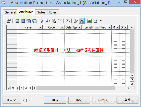Open Customize Columns and Filter icon
Screen dimensions: 141x107
coord(75,21)
